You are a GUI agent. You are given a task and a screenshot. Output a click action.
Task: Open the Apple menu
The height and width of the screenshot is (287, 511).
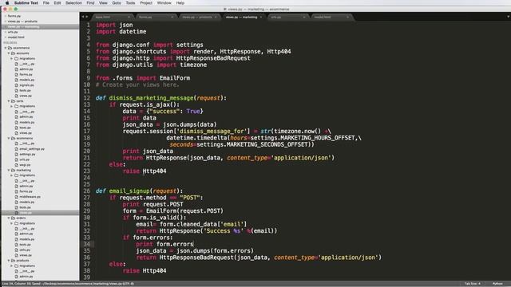point(7,3)
